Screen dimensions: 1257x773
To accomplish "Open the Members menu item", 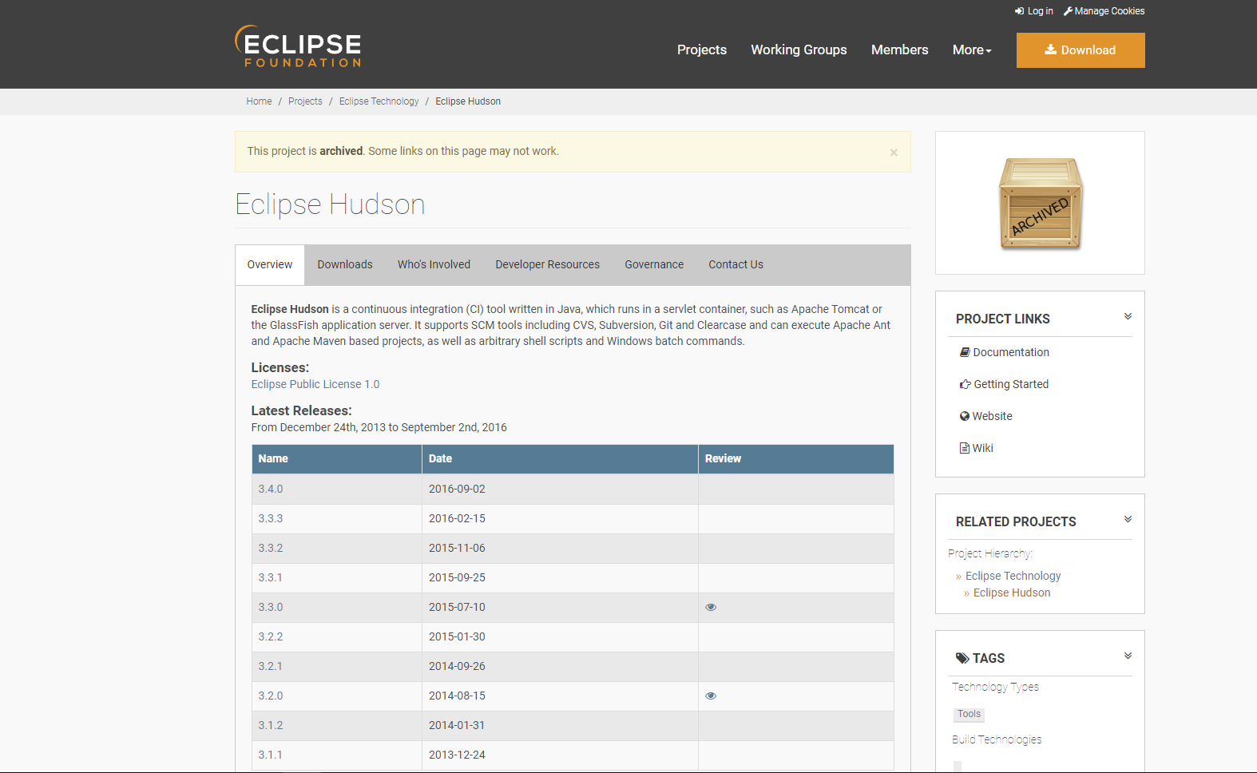I will pos(899,50).
